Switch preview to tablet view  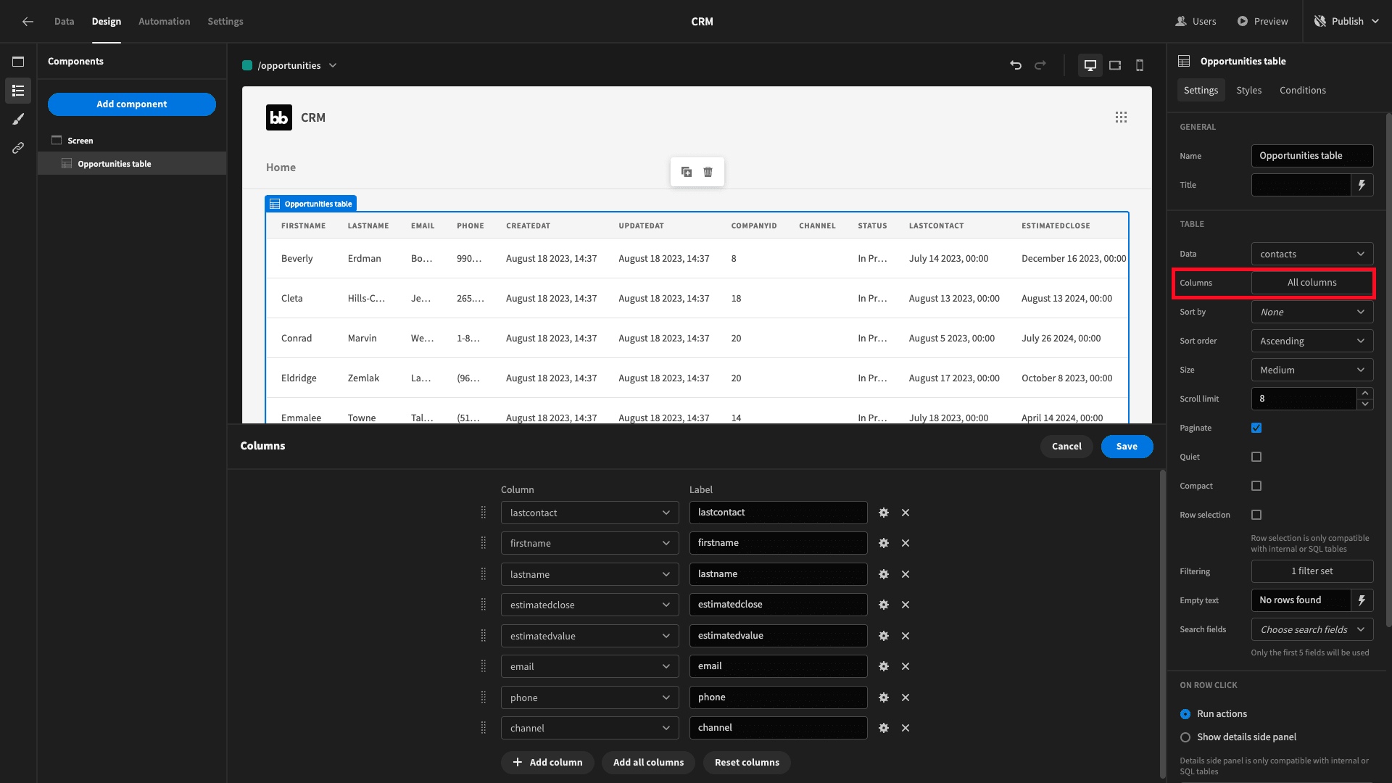pyautogui.click(x=1115, y=65)
